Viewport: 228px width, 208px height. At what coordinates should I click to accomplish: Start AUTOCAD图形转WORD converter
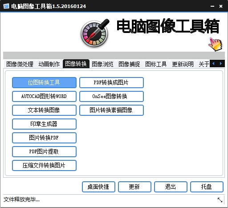(44, 96)
